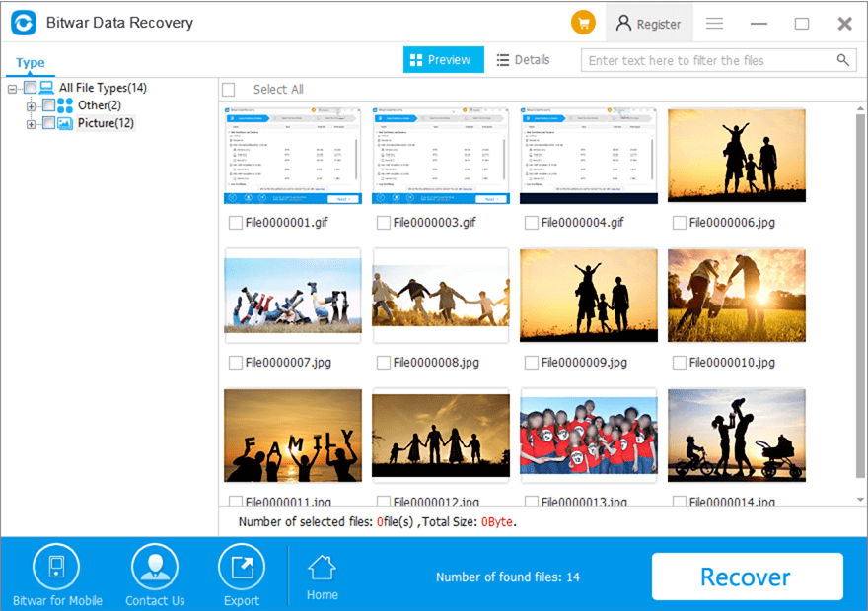
Task: Go to the Home icon
Action: [323, 569]
